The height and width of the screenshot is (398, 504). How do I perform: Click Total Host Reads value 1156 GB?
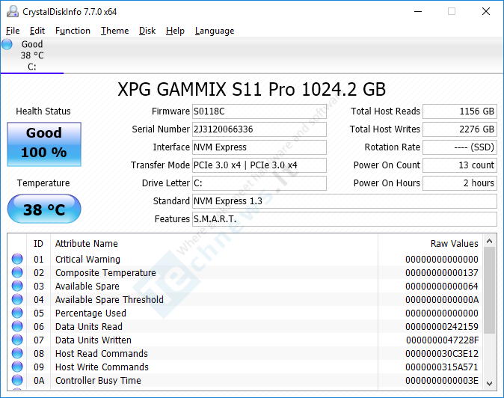coord(460,111)
